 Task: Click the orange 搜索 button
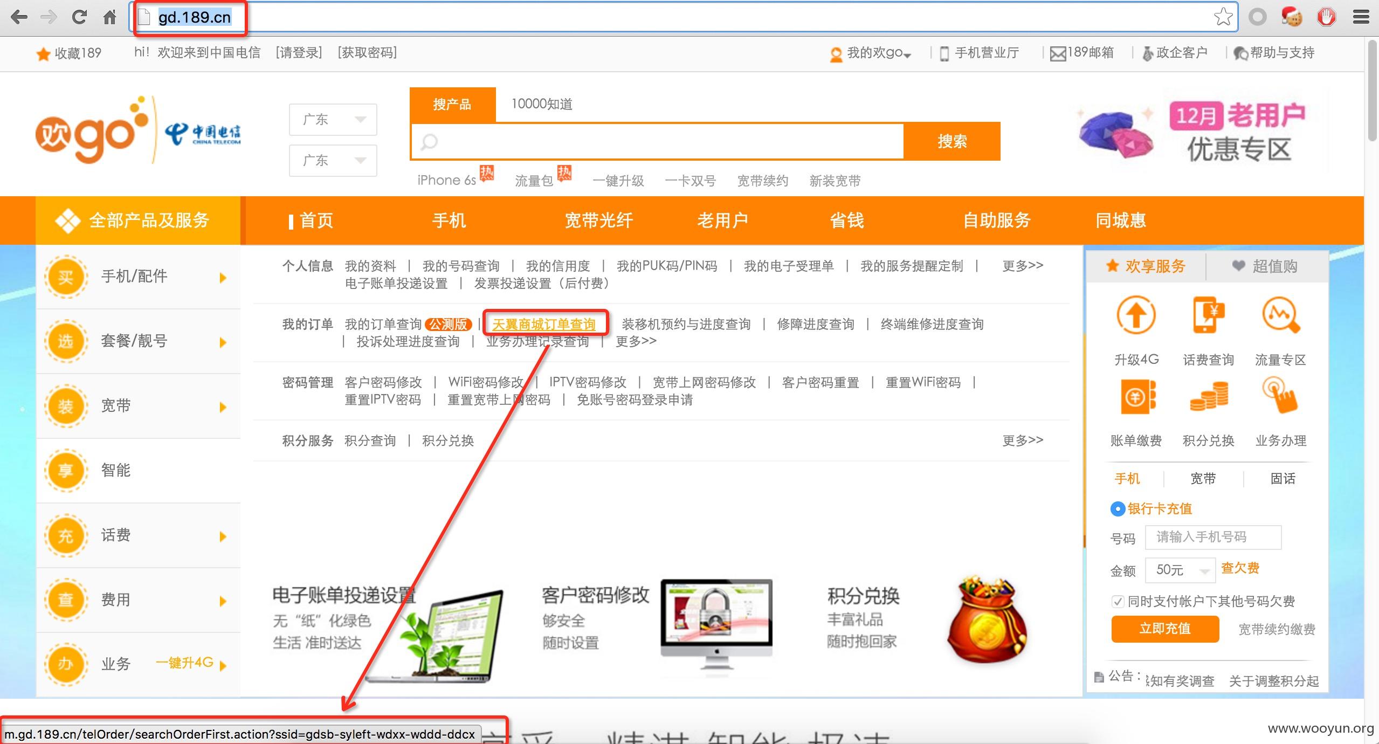tap(952, 141)
